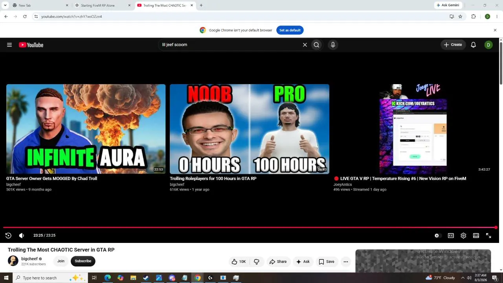
Task: Open the YouTube guide hamburger menu
Action: point(9,45)
